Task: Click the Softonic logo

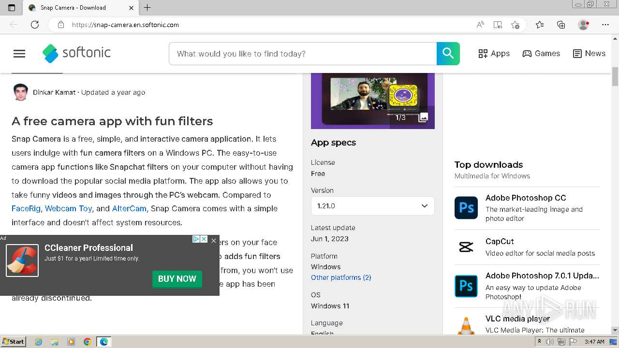Action: point(76,53)
